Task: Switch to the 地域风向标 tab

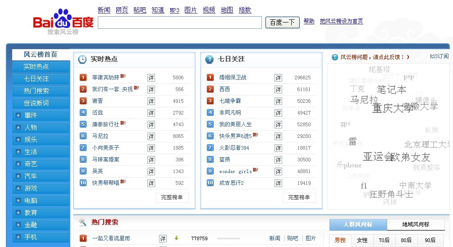Action: pyautogui.click(x=415, y=224)
